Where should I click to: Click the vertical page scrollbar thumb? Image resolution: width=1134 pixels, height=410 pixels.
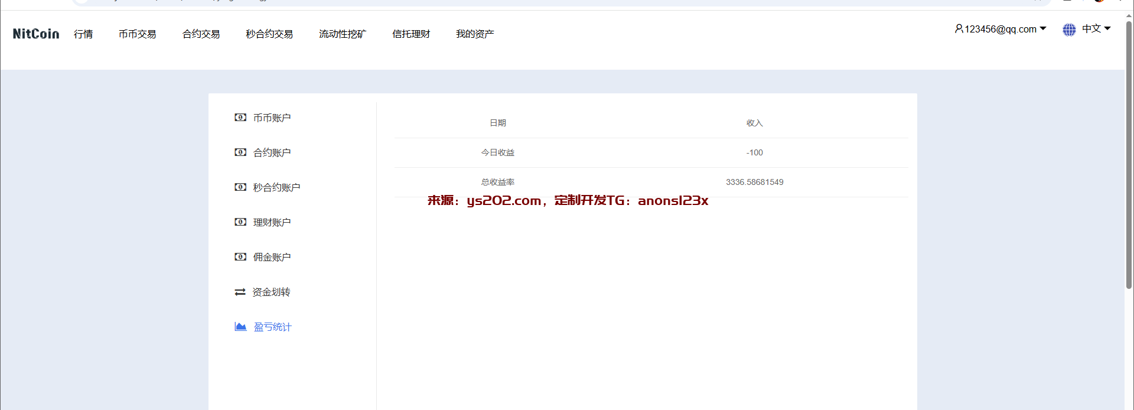coord(1129,154)
